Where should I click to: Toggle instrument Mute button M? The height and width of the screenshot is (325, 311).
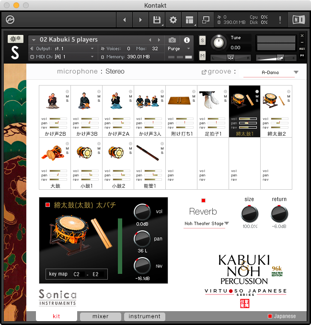(x=202, y=55)
